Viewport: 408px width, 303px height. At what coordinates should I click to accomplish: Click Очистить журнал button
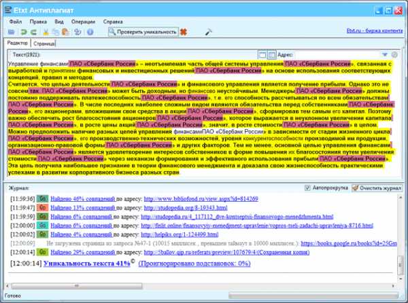(x=377, y=188)
